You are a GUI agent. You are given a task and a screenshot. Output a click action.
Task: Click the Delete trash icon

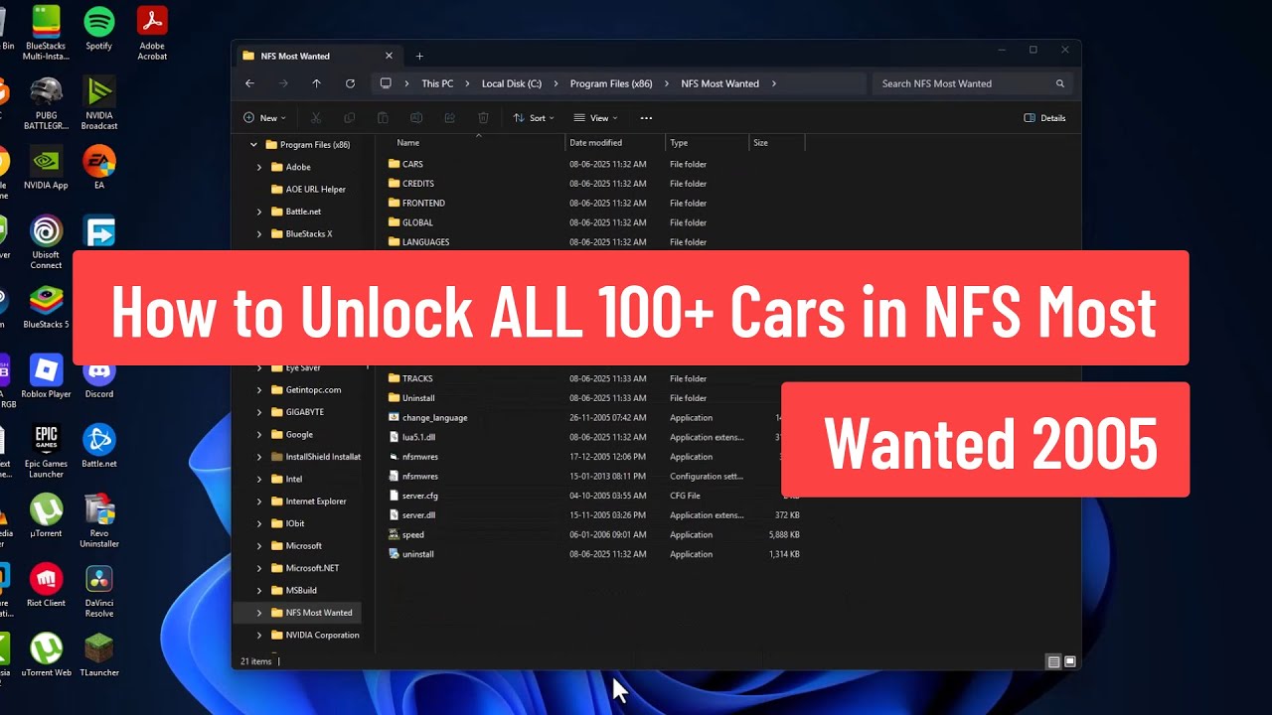[483, 118]
